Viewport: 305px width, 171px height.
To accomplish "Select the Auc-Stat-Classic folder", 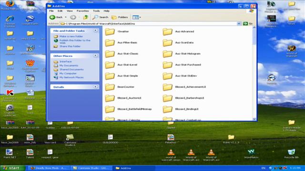I will coord(122,54).
